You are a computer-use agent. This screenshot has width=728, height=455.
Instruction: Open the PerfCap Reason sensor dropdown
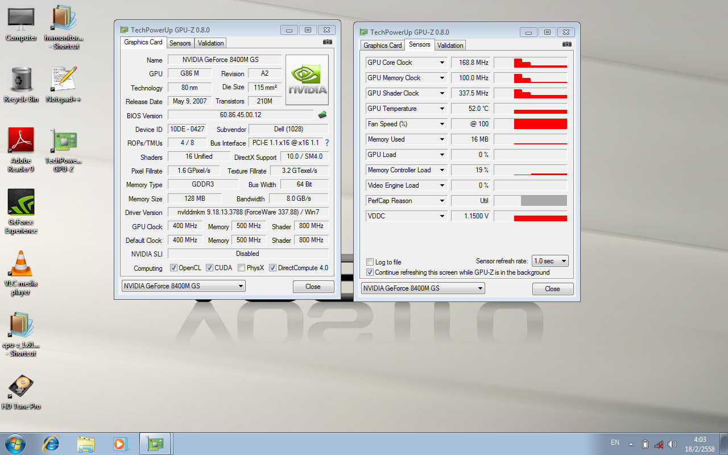click(442, 201)
